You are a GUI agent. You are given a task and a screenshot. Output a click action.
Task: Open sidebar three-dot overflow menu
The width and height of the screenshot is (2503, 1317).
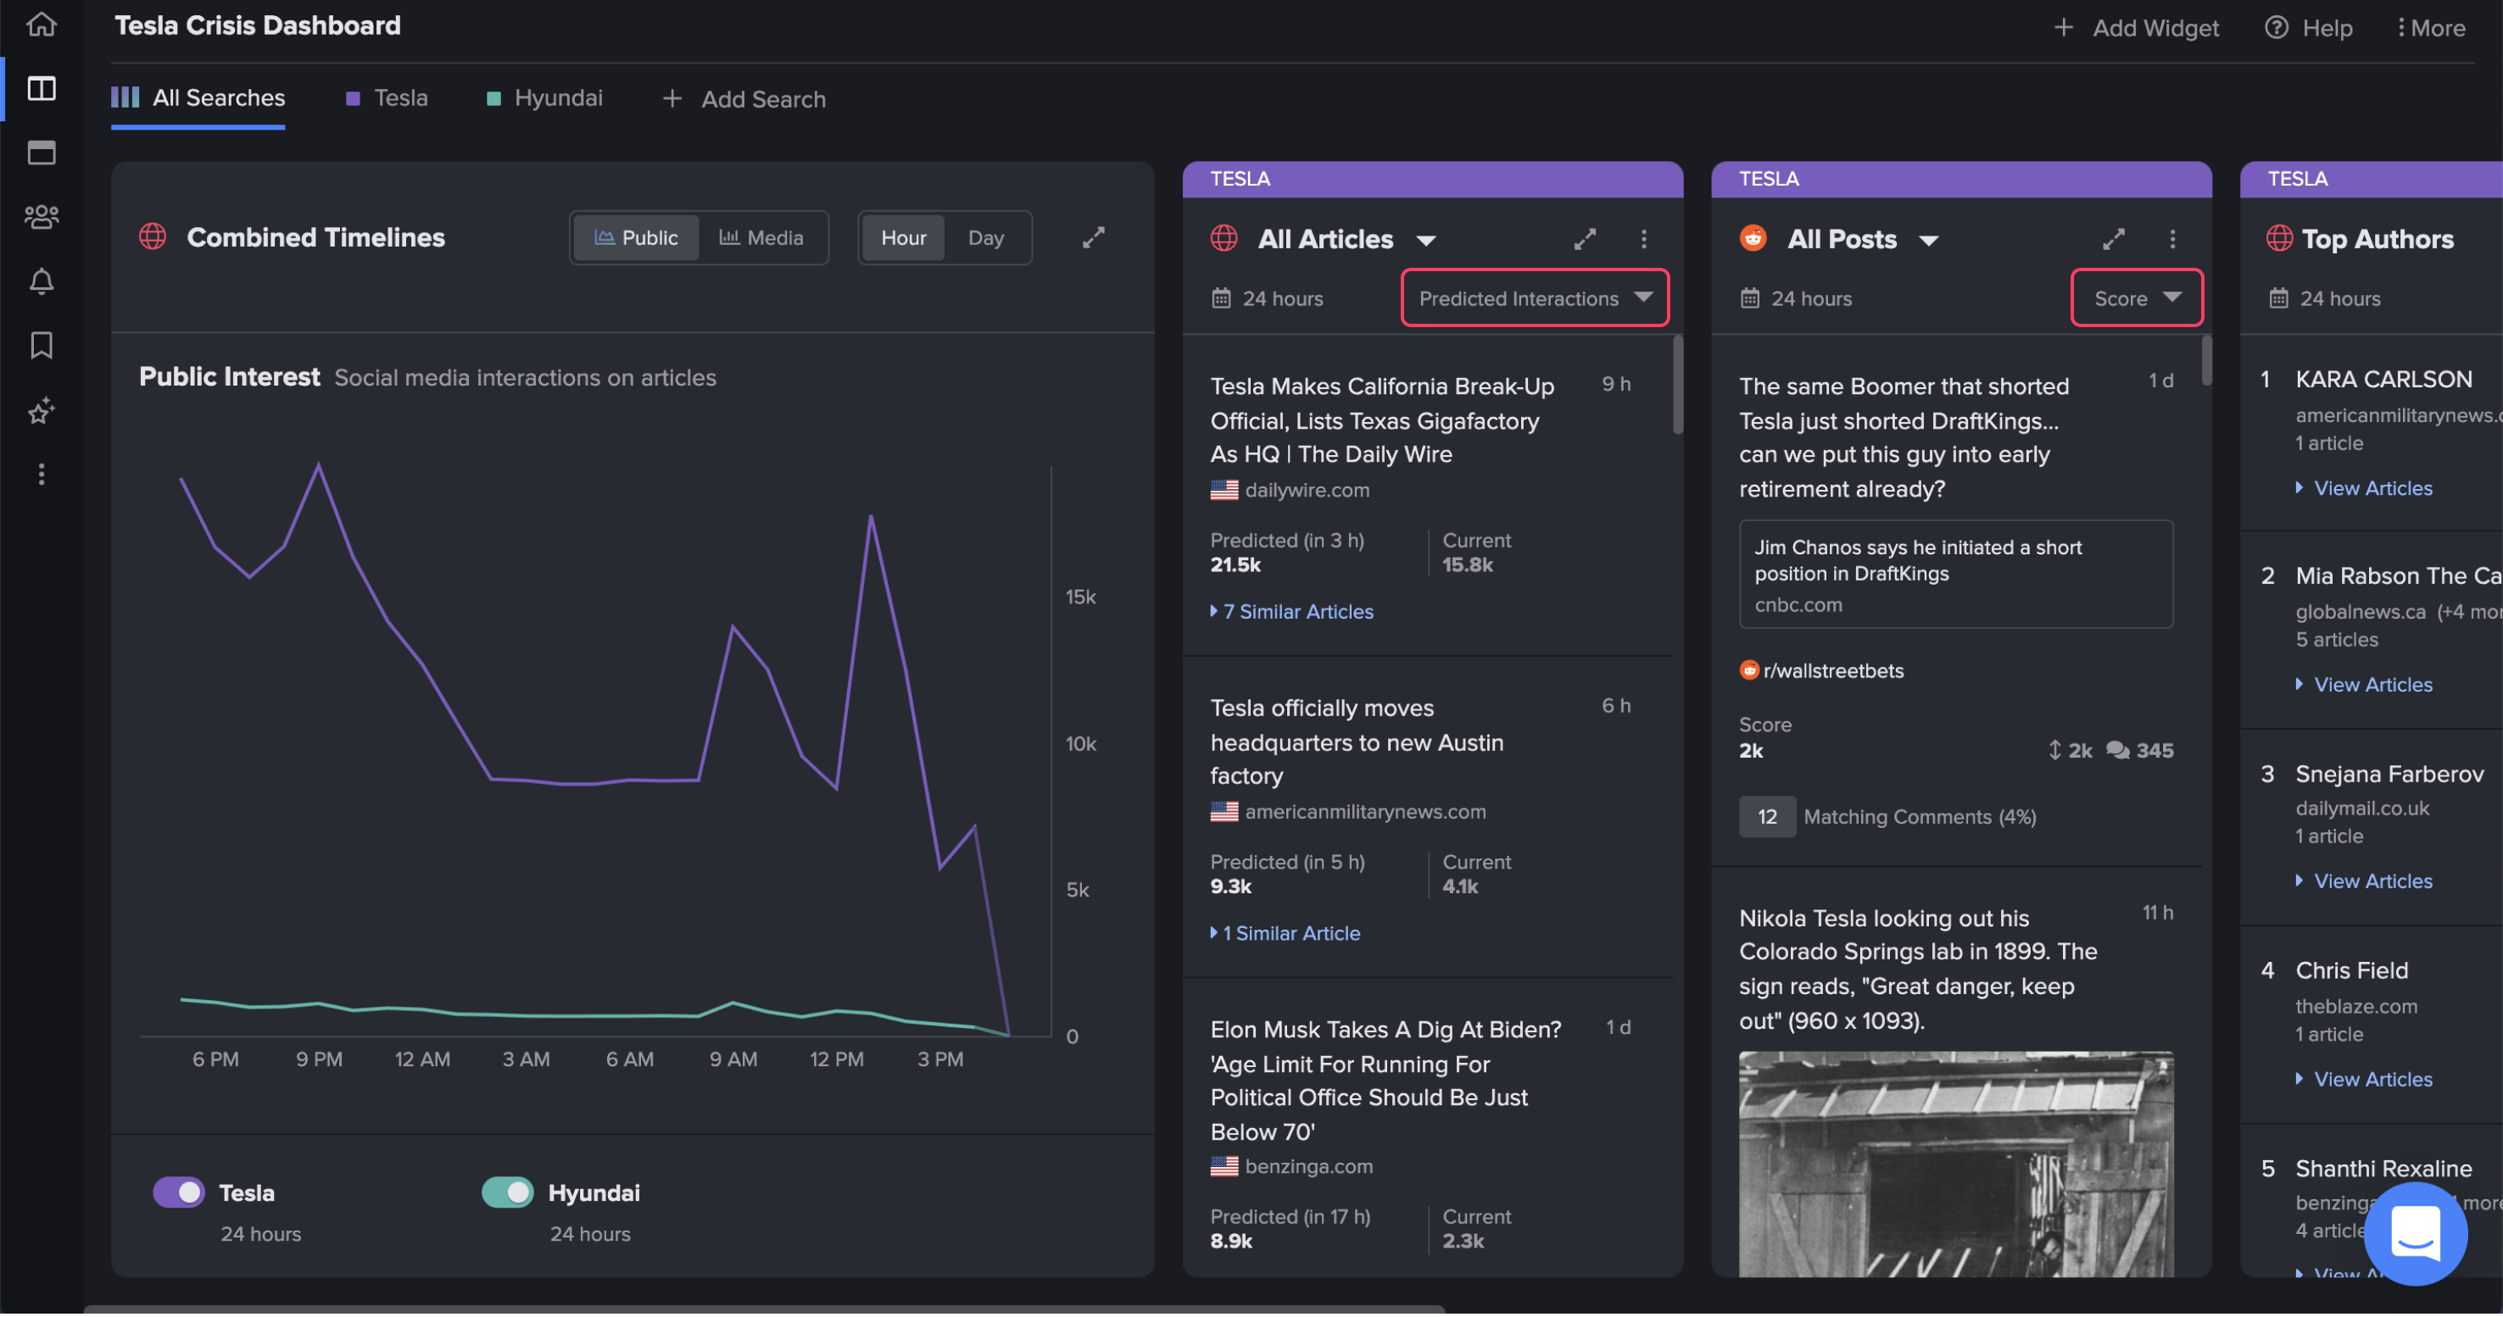coord(41,475)
